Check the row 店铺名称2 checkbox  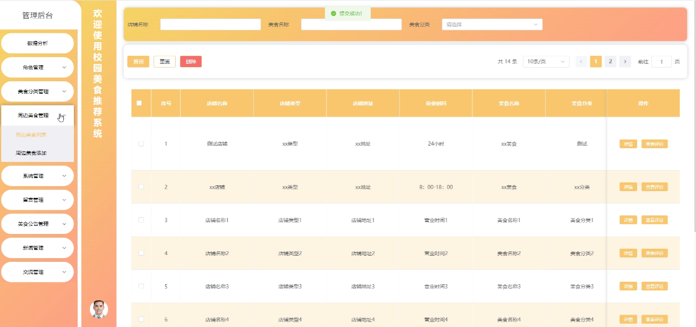point(141,253)
